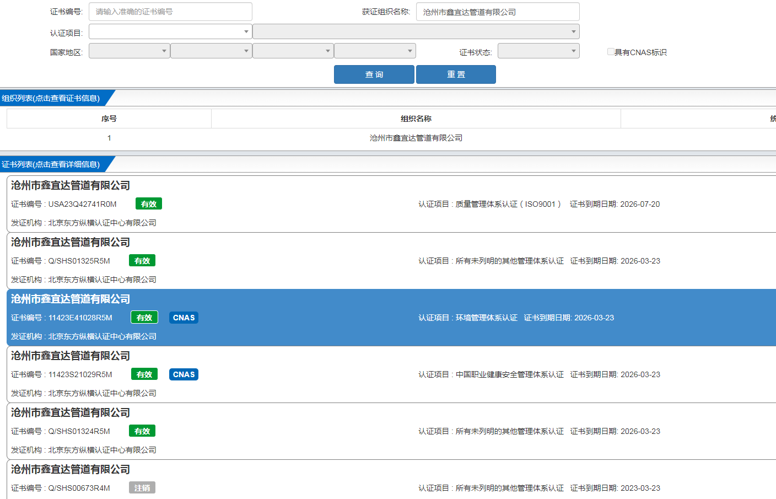This screenshot has height=499, width=776.
Task: Open certificate card Q/SHS01325R5M
Action: [x=391, y=261]
